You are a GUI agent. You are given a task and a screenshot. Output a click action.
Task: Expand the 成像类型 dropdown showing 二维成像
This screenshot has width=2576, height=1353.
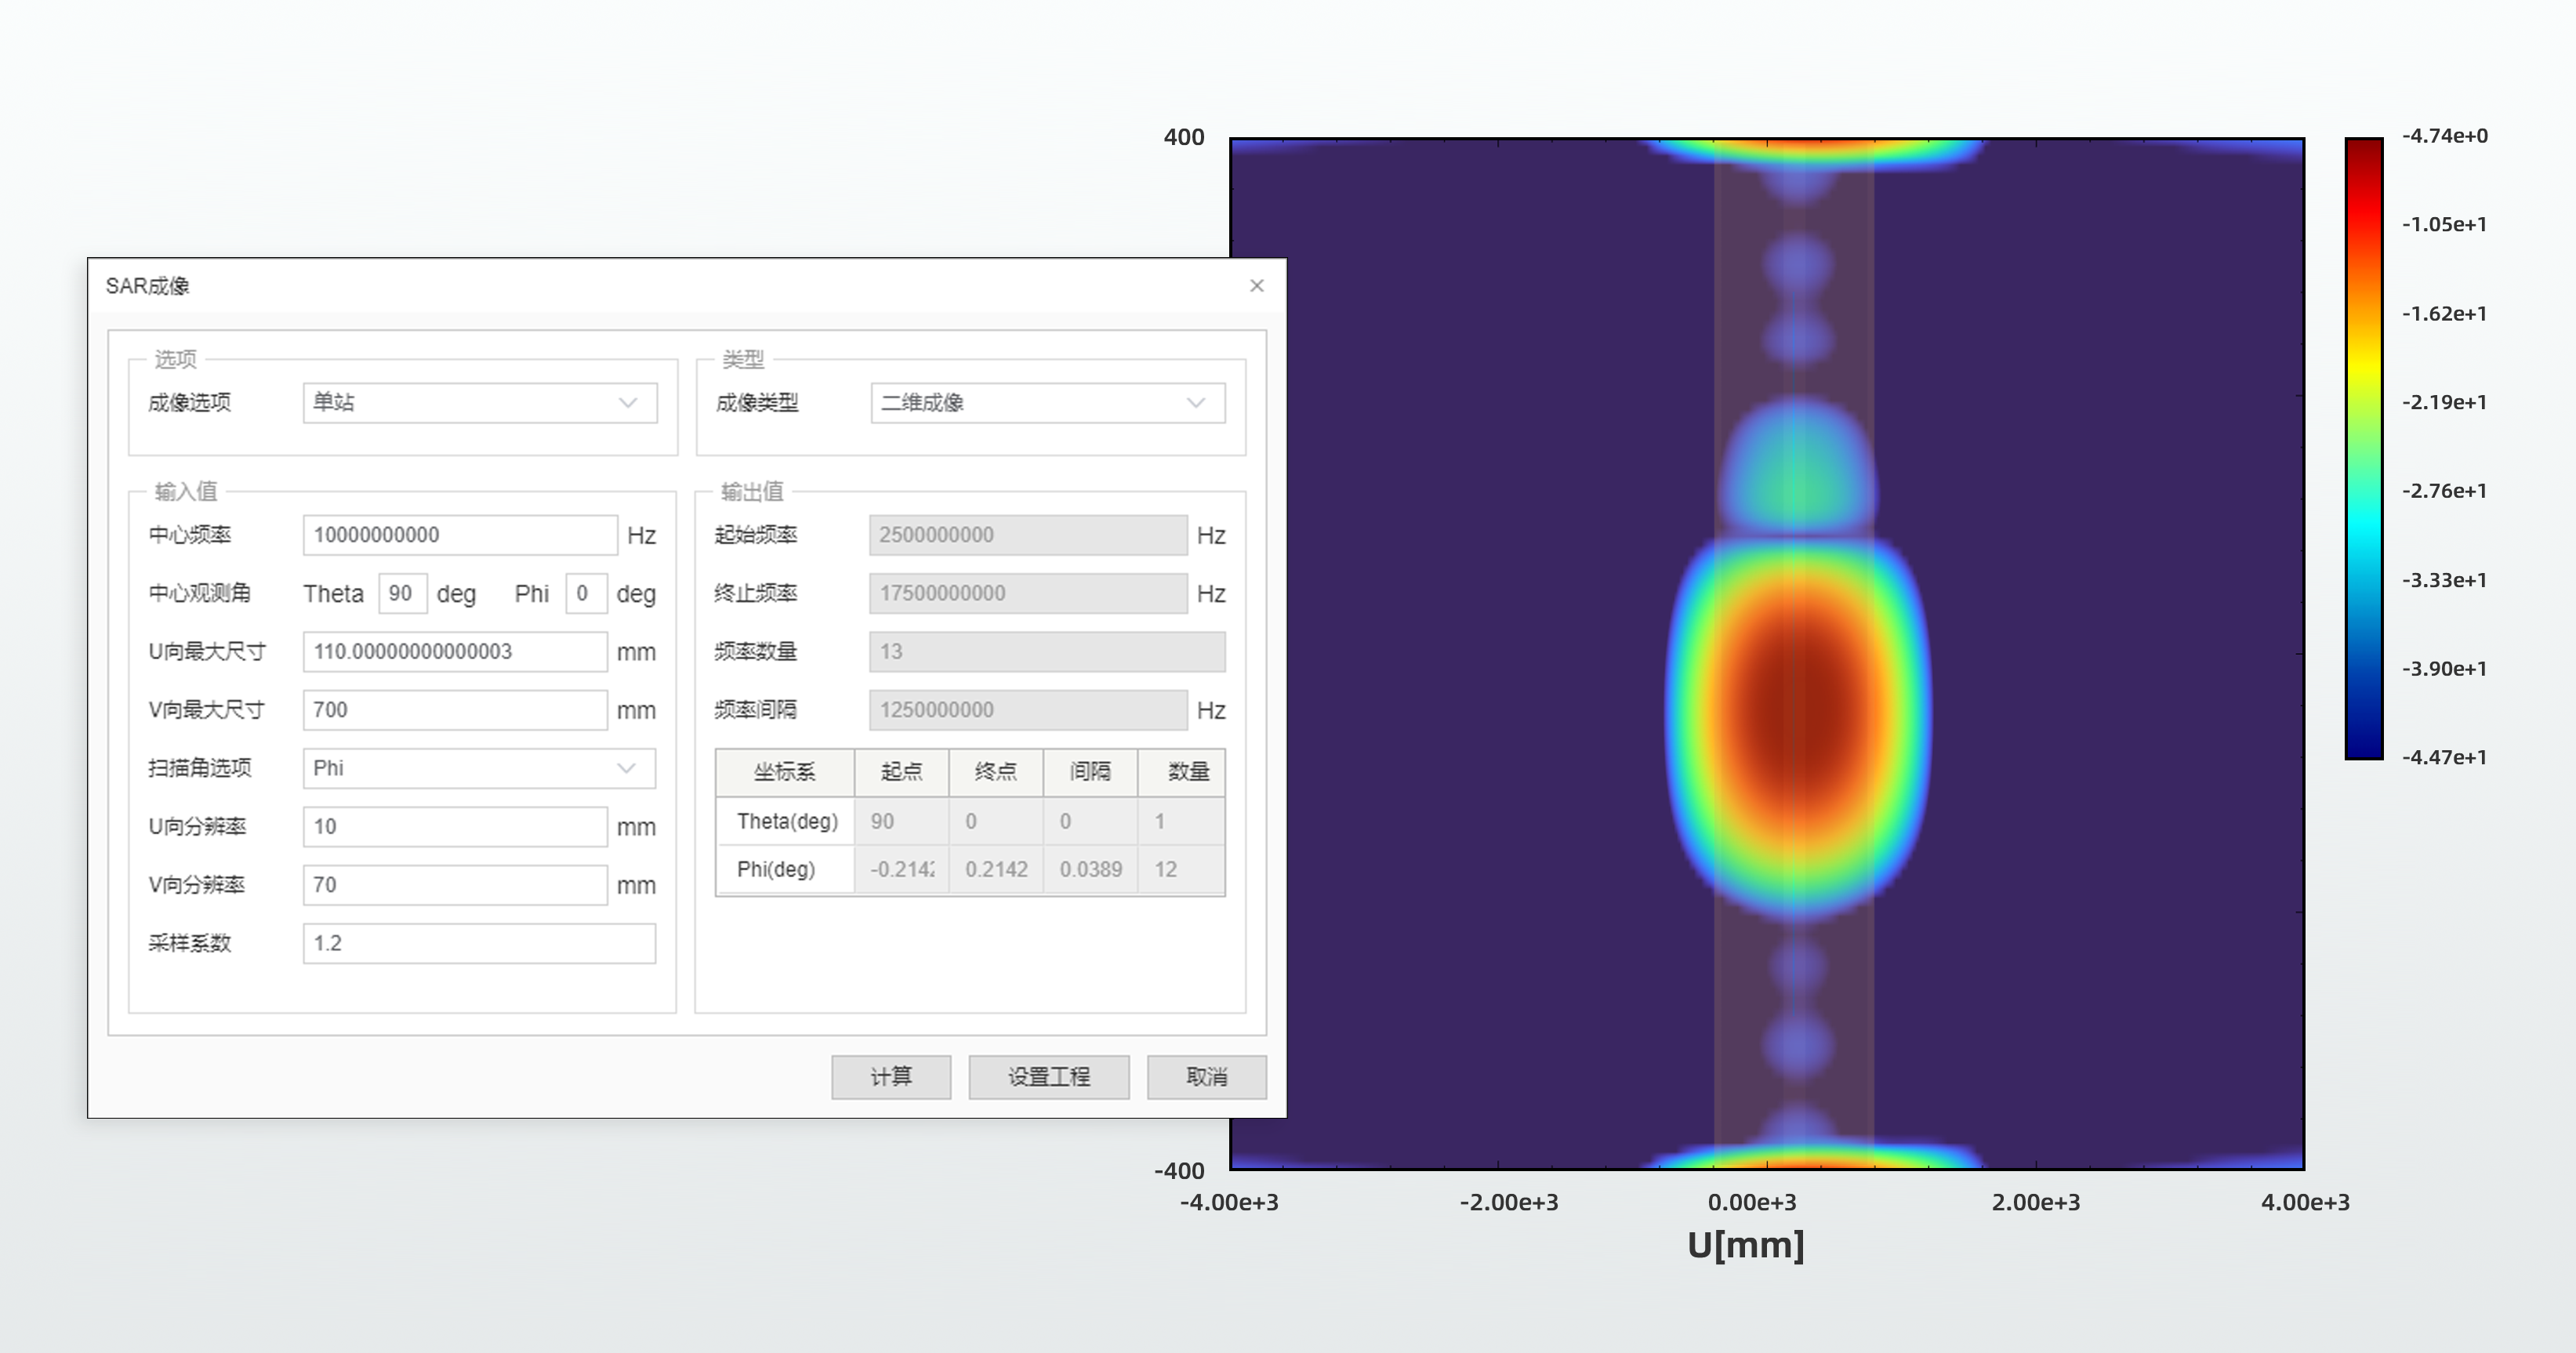[1047, 403]
